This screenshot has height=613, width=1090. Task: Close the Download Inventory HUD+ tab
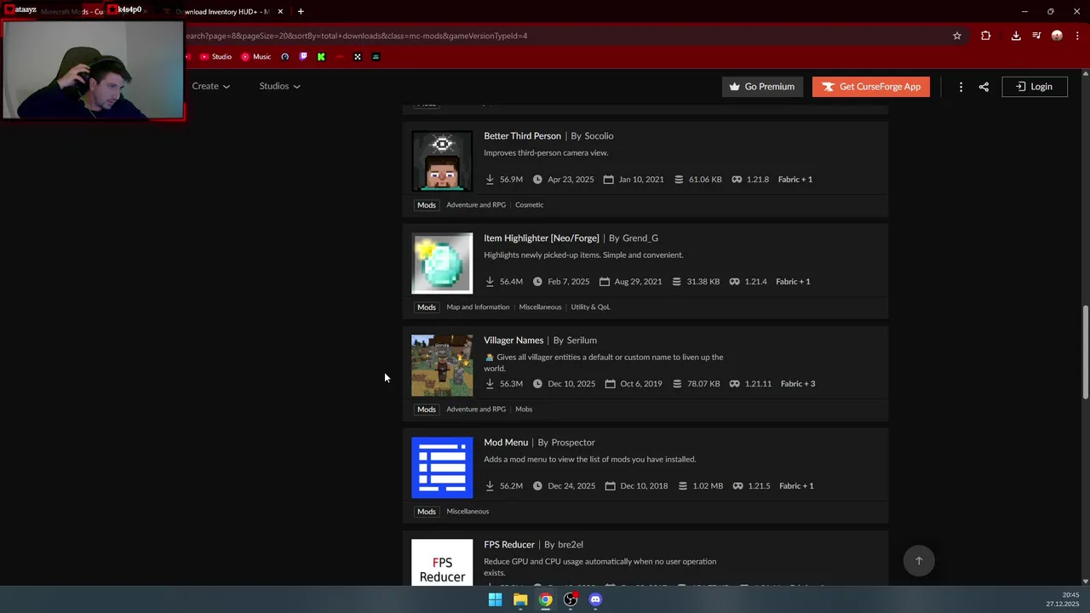click(280, 12)
